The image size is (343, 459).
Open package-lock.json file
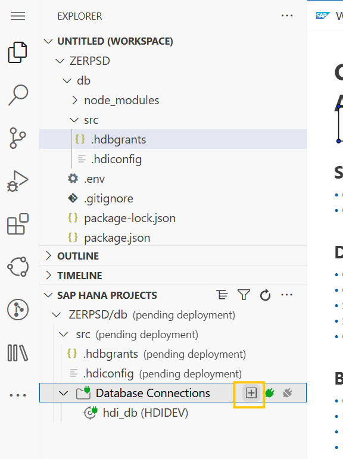(173, 218)
